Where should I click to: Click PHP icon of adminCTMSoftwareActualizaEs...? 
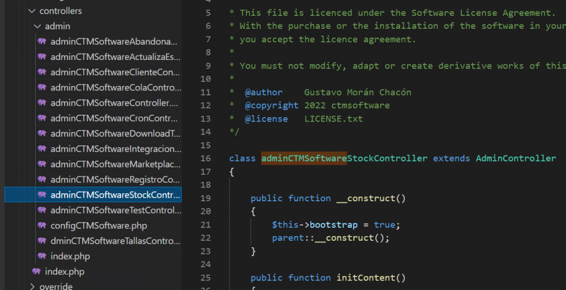coord(42,57)
